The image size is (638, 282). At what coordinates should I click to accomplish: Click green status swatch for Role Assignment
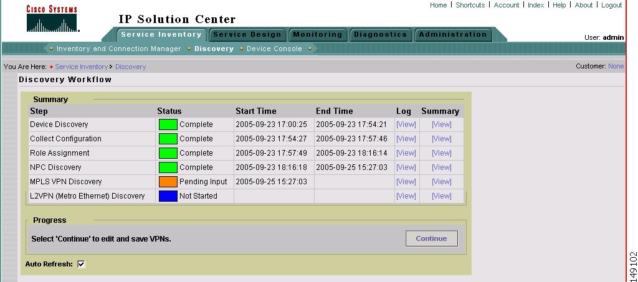[x=168, y=153]
